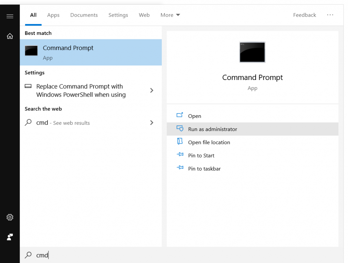Select Replace Command Prompt with PowerShell setting
This screenshot has width=348, height=263.
(x=91, y=90)
